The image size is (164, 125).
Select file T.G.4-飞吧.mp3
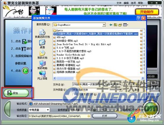63,48
